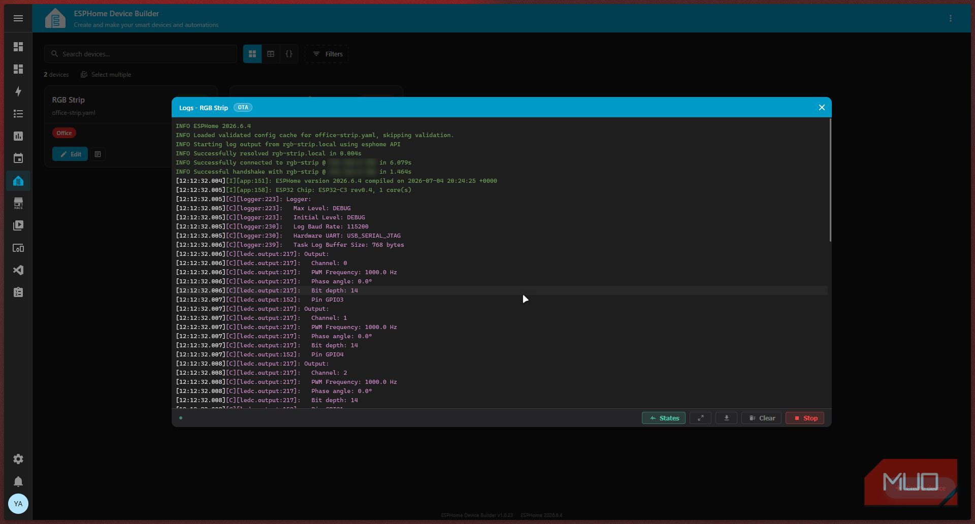Edit the RGB Strip device

[x=70, y=154]
